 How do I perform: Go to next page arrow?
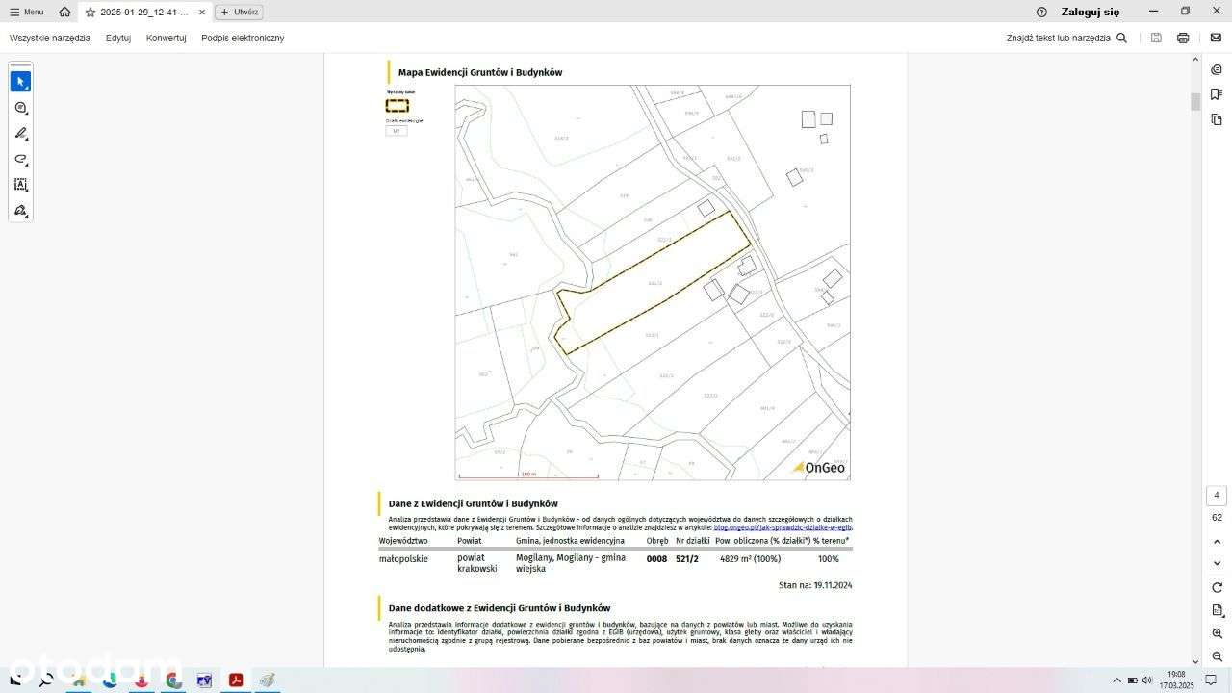pyautogui.click(x=1217, y=564)
